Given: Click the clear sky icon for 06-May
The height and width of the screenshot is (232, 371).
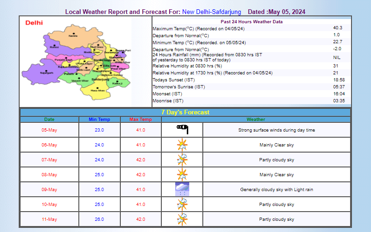Looking at the screenshot, I should tap(182, 145).
